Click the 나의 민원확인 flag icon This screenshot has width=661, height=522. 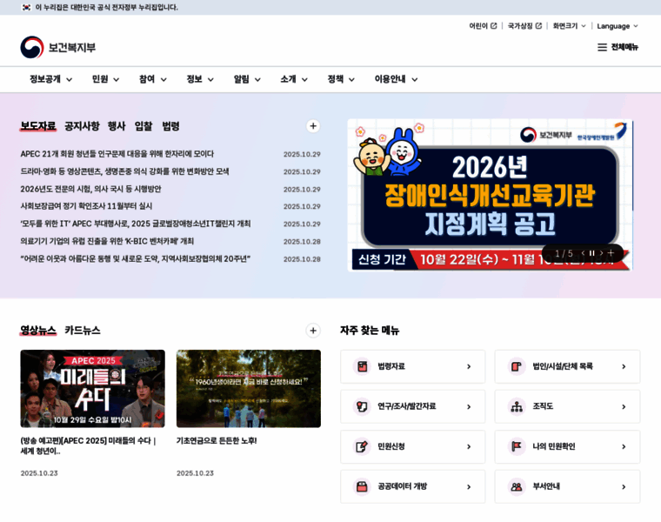[517, 446]
